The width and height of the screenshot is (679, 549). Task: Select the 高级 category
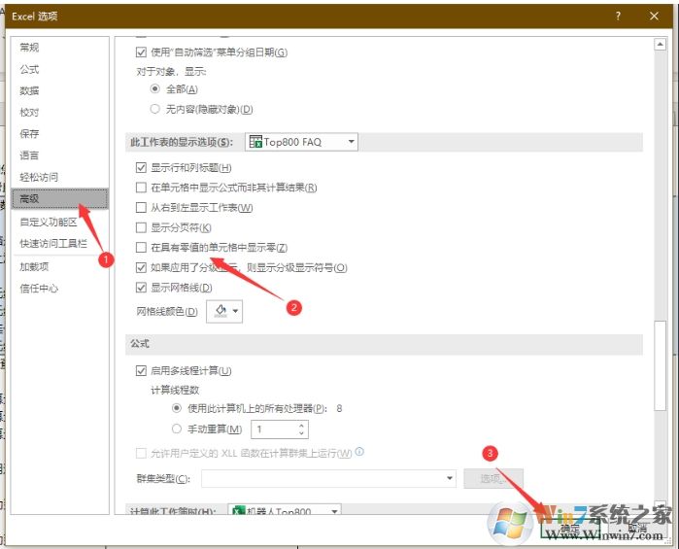pos(60,199)
